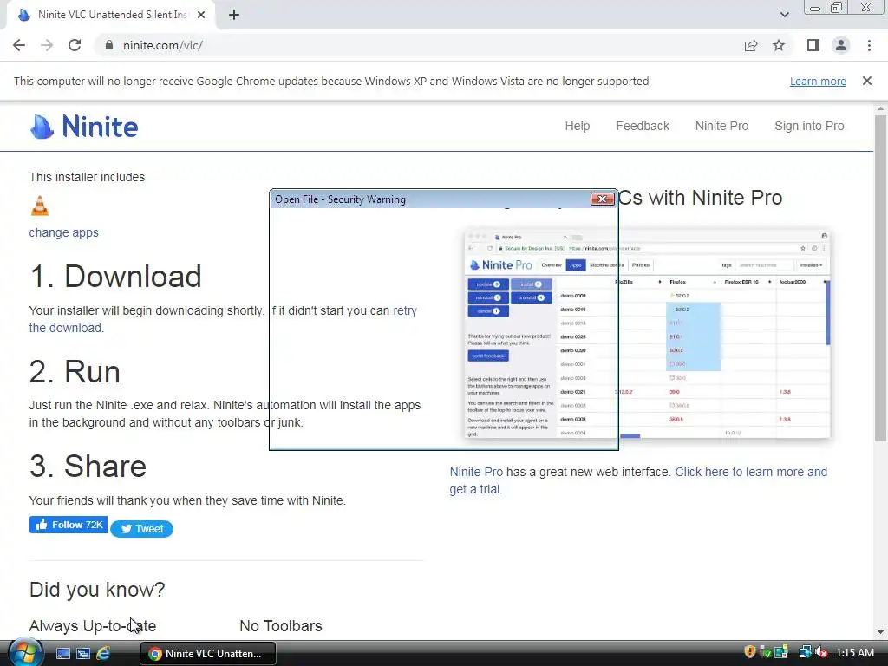
Task: Click the 1. Download heading
Action: pos(115,277)
